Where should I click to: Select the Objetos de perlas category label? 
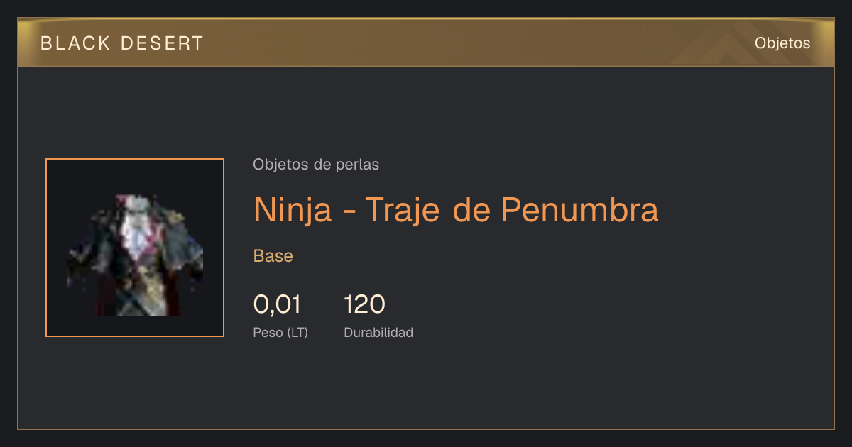[316, 165]
